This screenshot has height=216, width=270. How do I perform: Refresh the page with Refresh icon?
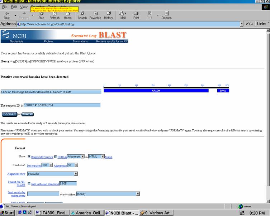(x=55, y=15)
